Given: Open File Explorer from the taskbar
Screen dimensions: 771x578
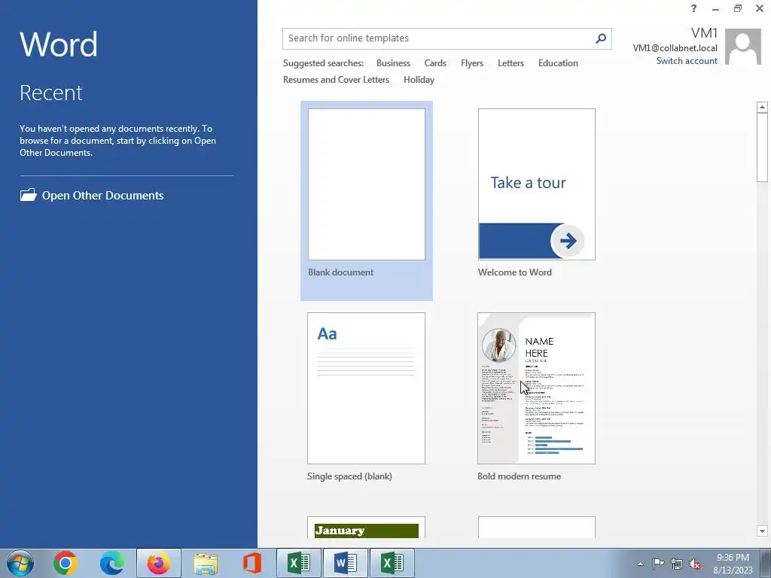Looking at the screenshot, I should [206, 563].
